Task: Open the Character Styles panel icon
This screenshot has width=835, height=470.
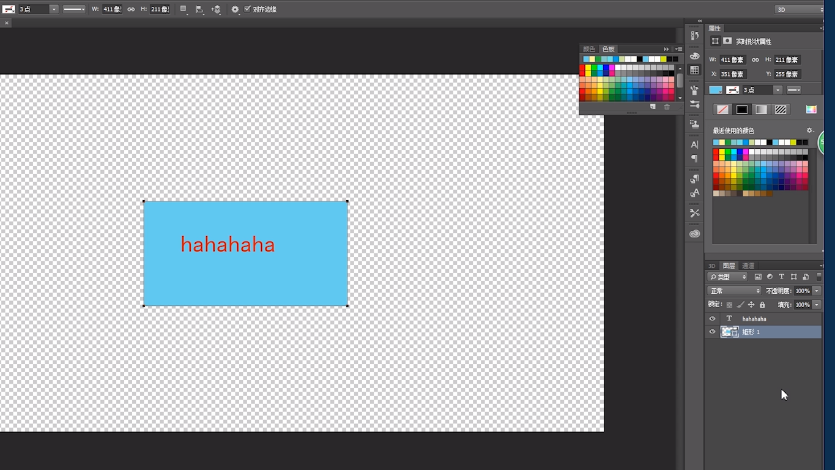Action: (694, 193)
